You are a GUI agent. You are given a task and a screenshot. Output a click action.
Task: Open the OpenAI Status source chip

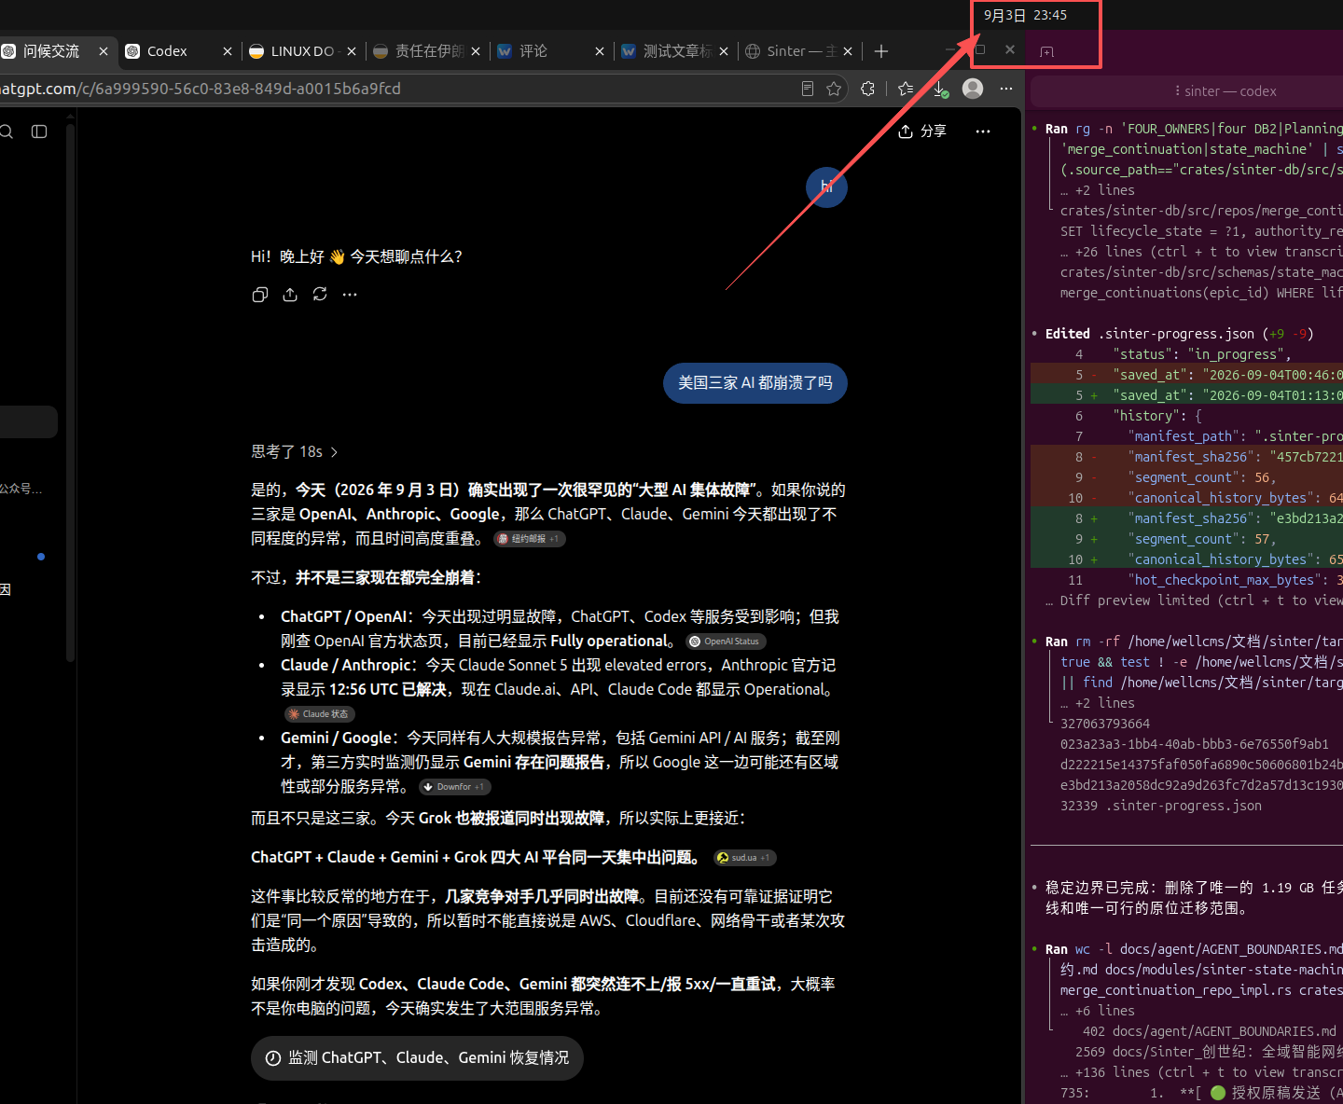pyautogui.click(x=726, y=642)
